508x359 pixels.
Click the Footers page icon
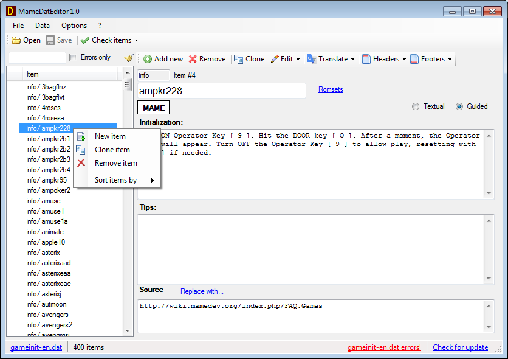414,59
